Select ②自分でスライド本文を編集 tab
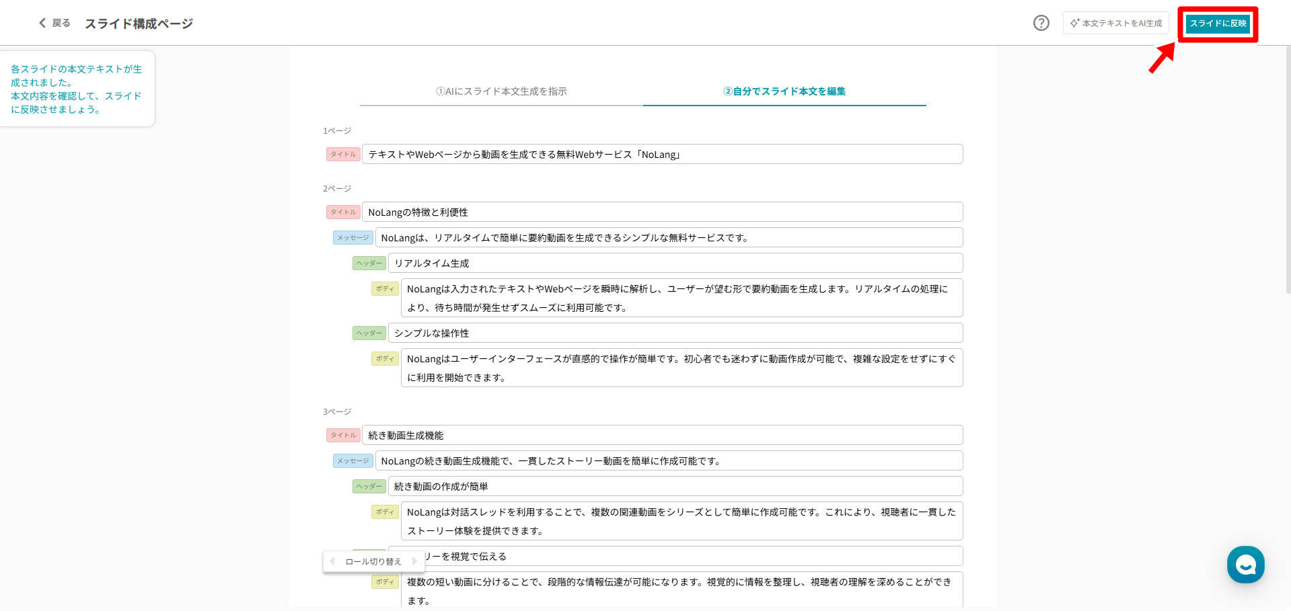The image size is (1291, 611). (x=784, y=91)
